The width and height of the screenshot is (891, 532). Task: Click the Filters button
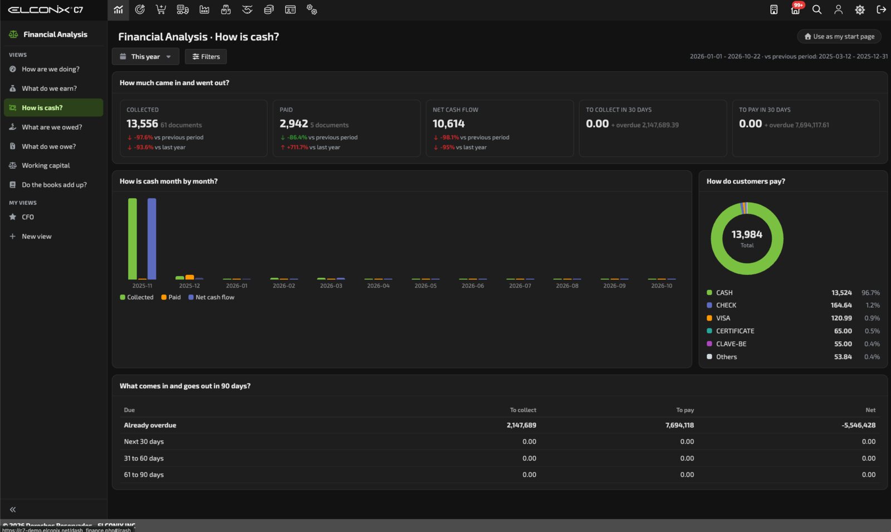pos(206,56)
